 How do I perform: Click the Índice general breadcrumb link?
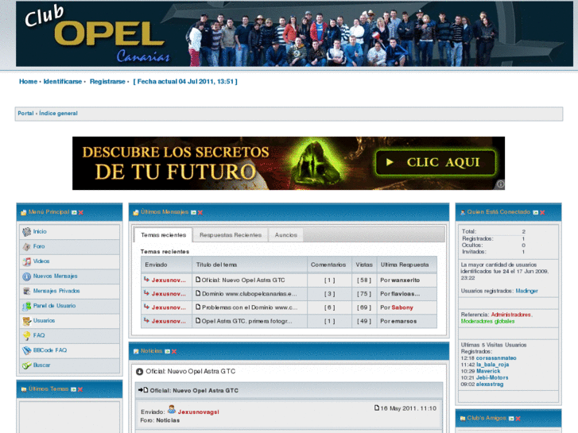[x=58, y=114]
